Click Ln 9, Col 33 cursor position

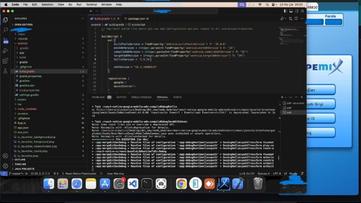(x=247, y=173)
